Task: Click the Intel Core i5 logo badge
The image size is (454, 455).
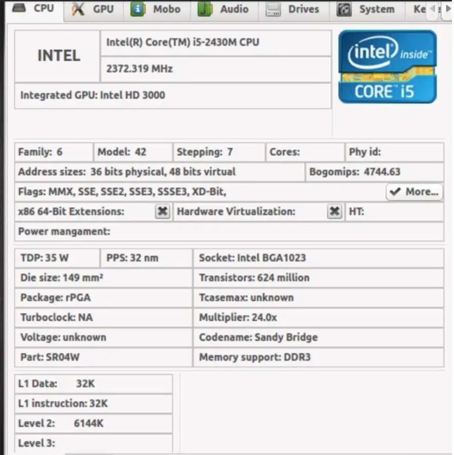Action: [388, 66]
